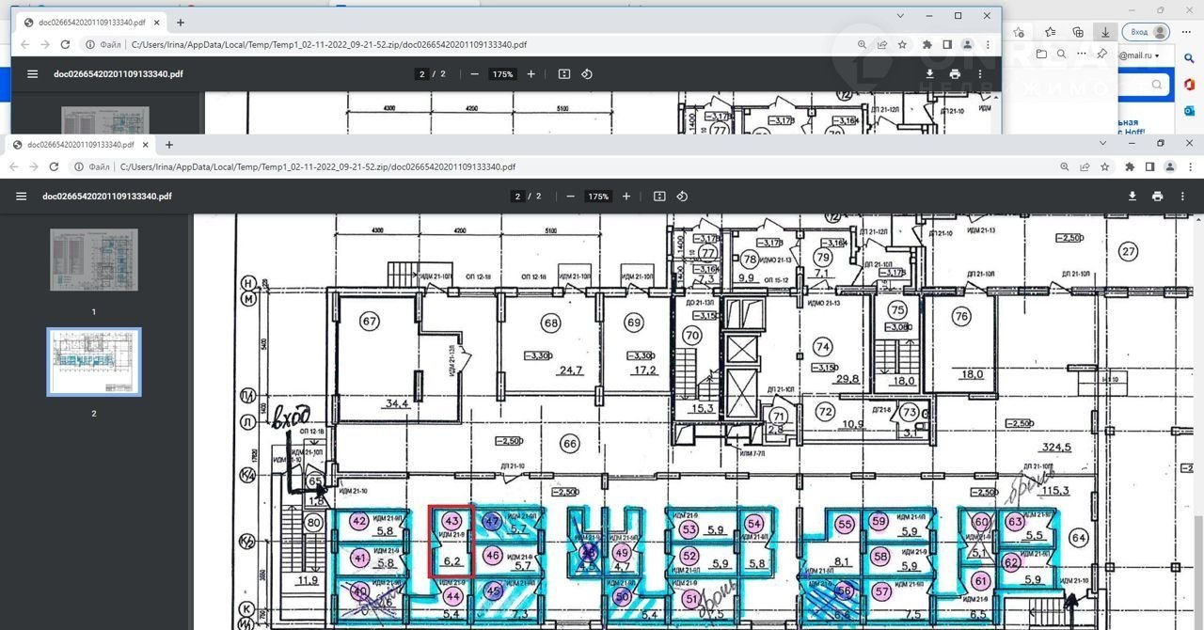The height and width of the screenshot is (630, 1204).
Task: Open the front PDF viewer's three-dot more actions menu
Action: click(x=1182, y=197)
